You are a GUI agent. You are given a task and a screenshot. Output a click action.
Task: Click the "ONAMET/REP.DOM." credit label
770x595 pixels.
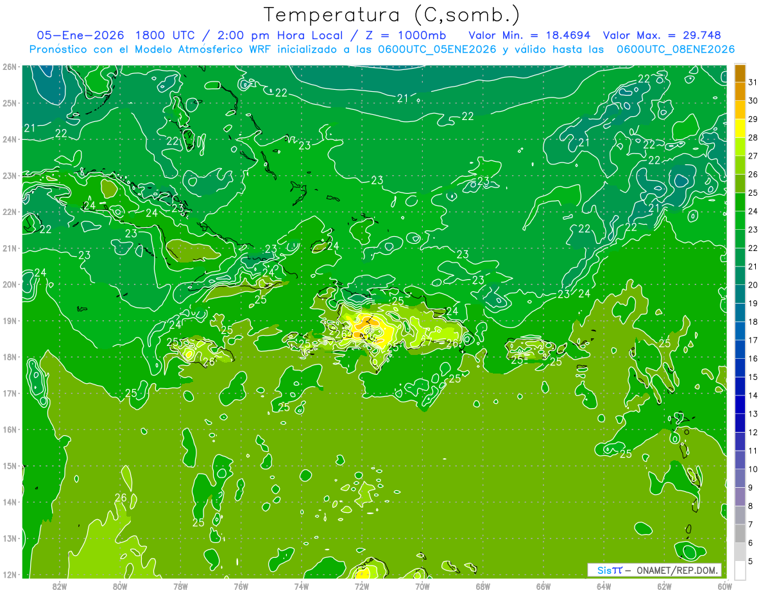coord(676,570)
